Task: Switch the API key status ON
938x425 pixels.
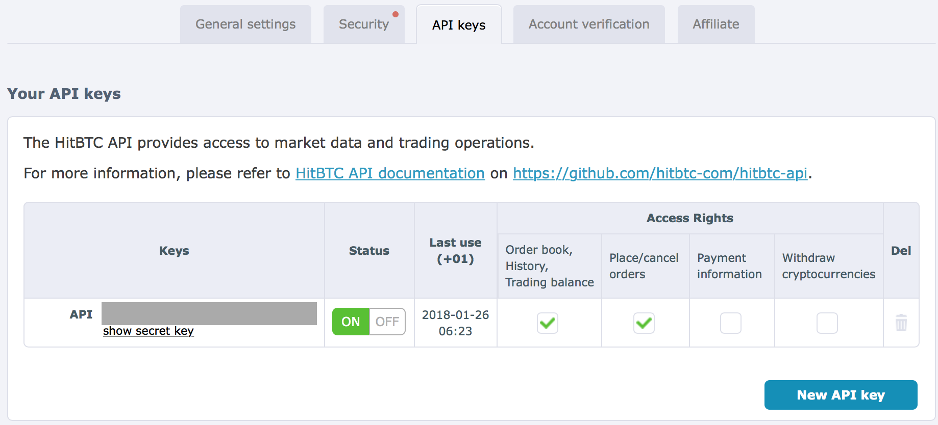Action: point(351,322)
